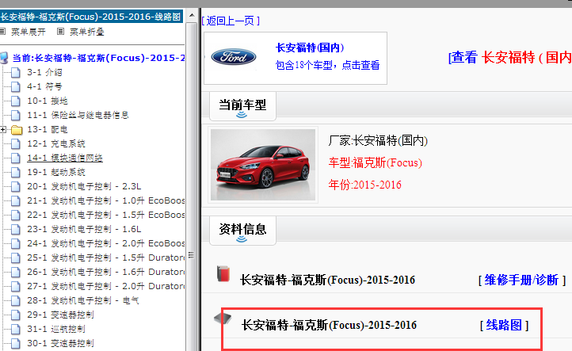Click the page icon beside 19-1 起动系统
Image resolution: width=572 pixels, height=351 pixels.
(16, 172)
